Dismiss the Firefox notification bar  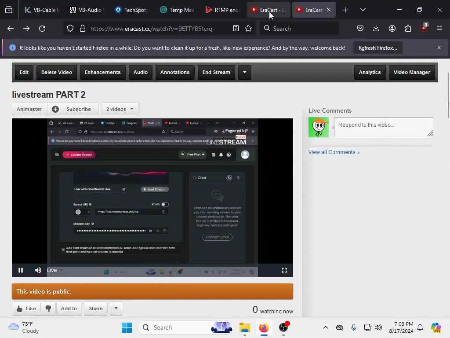pos(439,48)
